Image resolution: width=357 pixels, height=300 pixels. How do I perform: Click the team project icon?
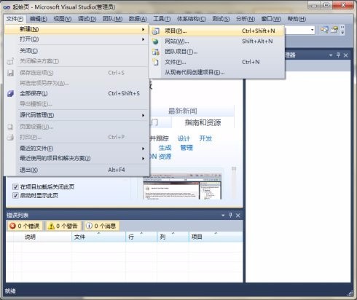pyautogui.click(x=155, y=52)
